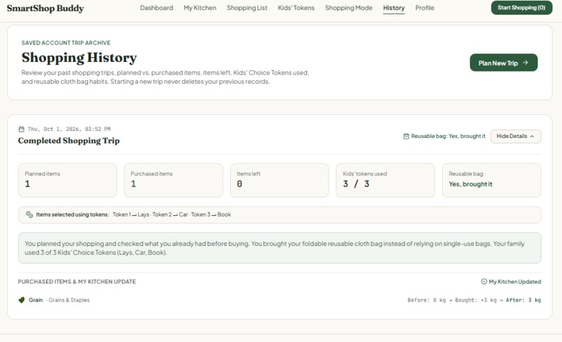562x342 pixels.
Task: Select the Planned items stat card
Action: 68,180
